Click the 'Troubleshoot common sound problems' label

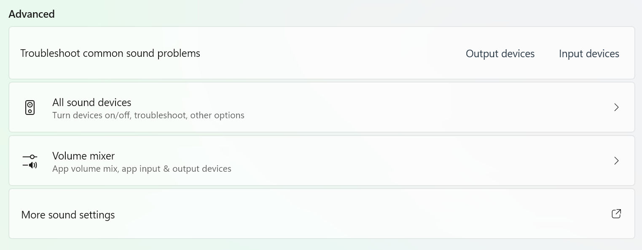pyautogui.click(x=110, y=53)
